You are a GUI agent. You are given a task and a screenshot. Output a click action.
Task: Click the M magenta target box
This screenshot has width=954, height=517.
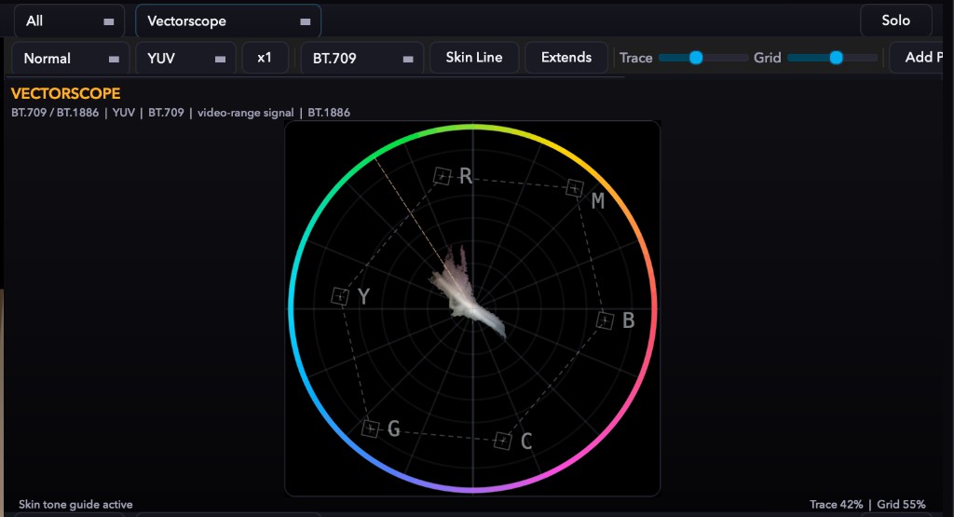[574, 188]
